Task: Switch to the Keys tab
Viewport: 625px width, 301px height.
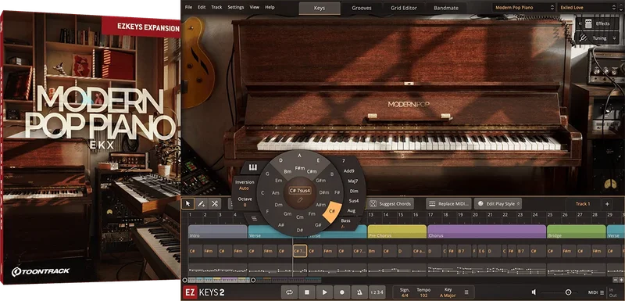Action: click(320, 8)
